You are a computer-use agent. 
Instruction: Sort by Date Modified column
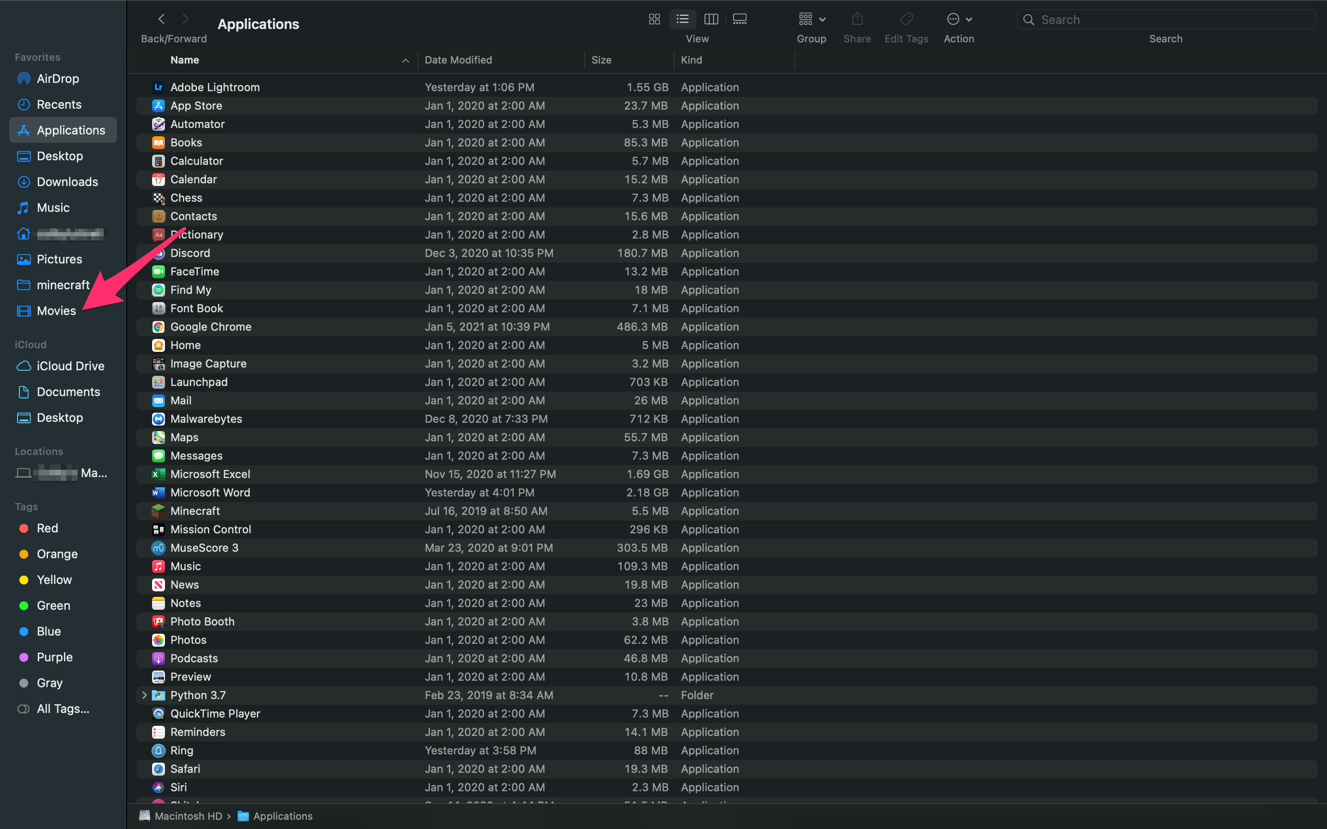pos(458,60)
